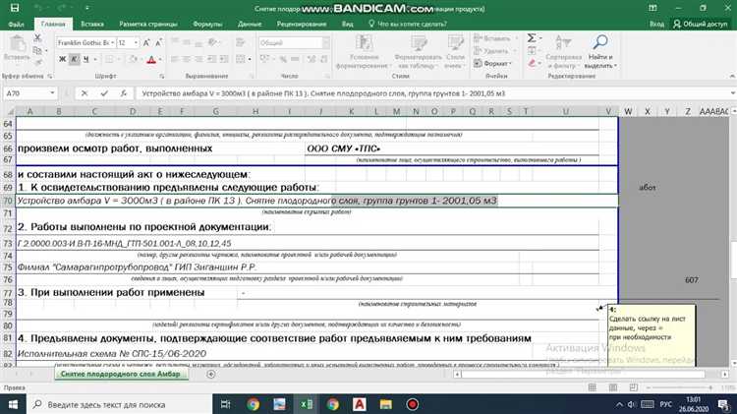
Task: Click the 'Что вы хотите сделать?' search box
Action: (408, 24)
